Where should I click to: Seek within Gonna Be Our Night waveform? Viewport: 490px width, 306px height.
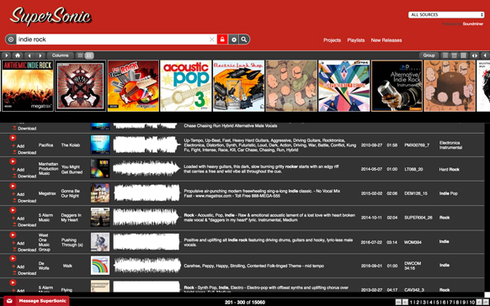click(x=146, y=193)
